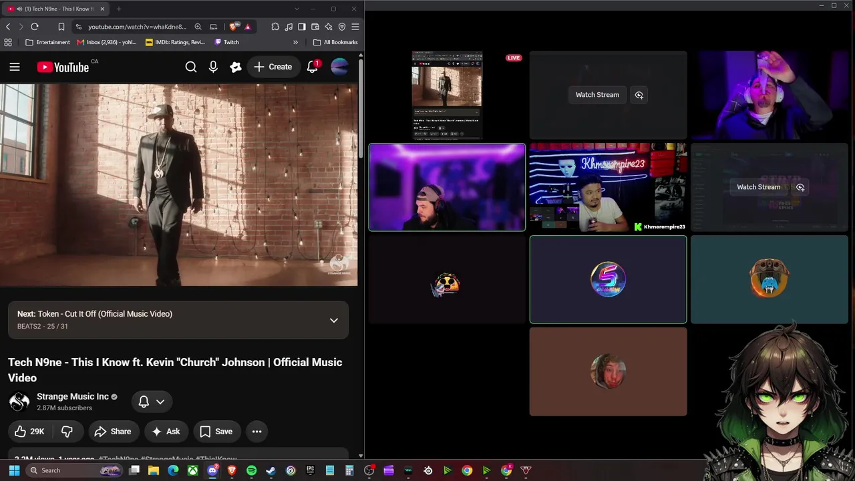Select the LIVE screen-share stream thumbnail
Image resolution: width=855 pixels, height=481 pixels.
(x=447, y=95)
